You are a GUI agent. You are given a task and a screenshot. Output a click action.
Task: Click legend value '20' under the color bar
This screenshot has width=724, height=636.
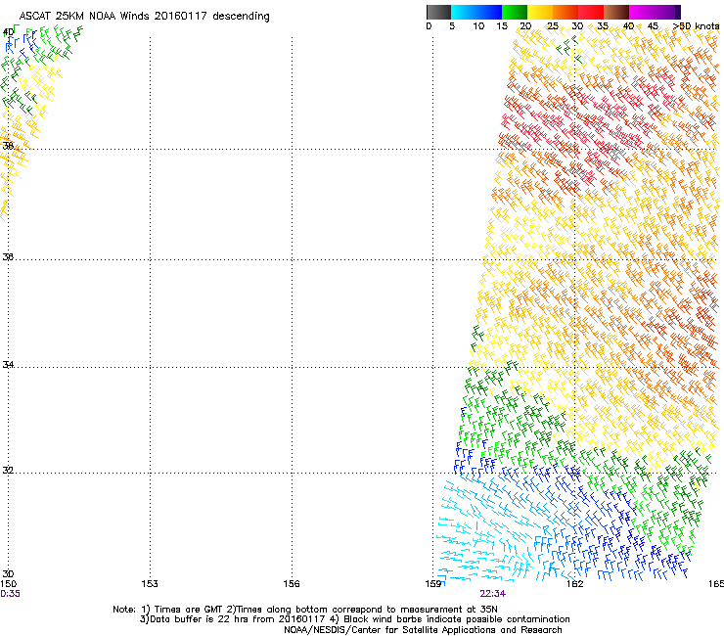click(x=525, y=26)
